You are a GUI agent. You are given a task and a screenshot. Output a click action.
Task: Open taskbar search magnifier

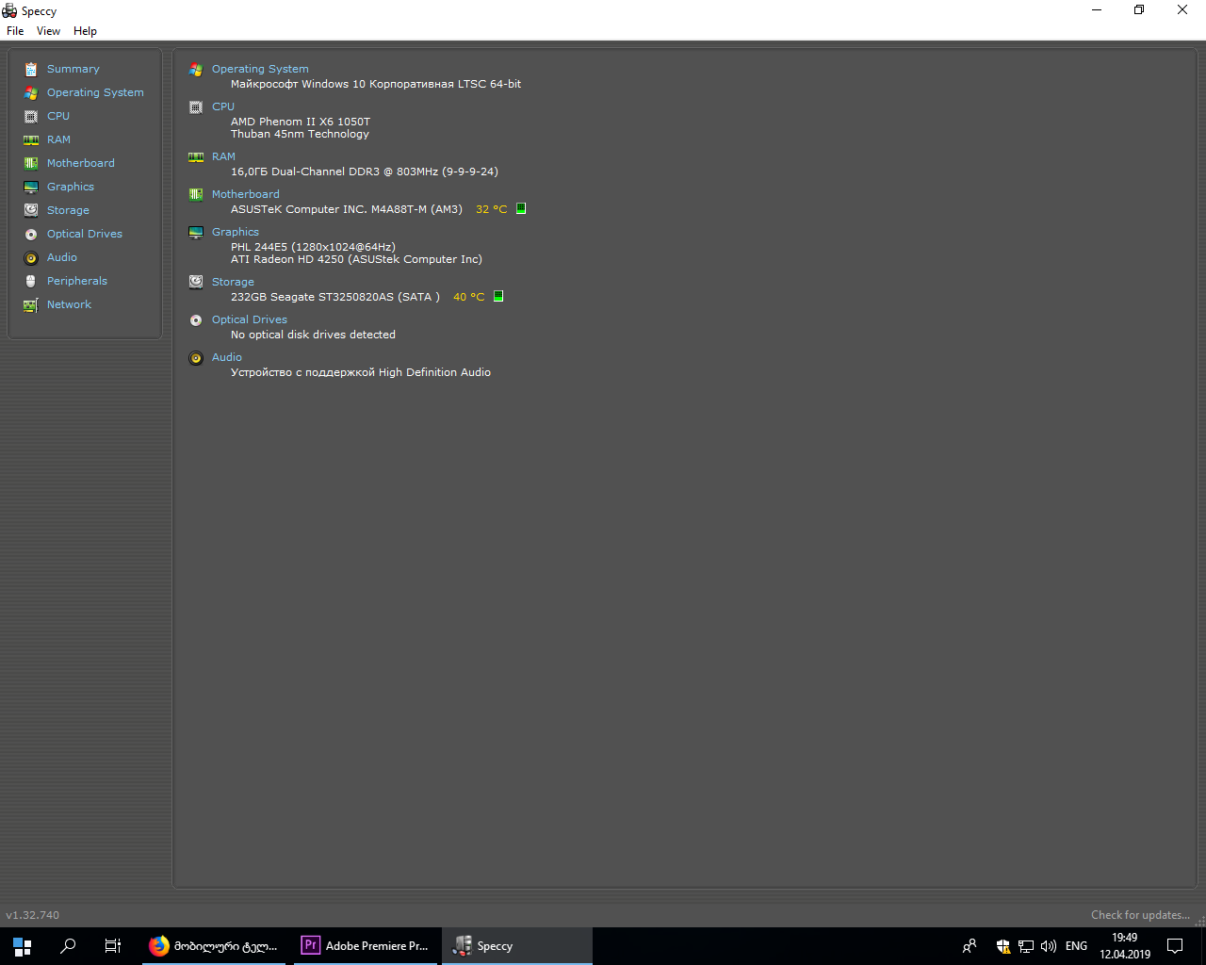coord(68,946)
